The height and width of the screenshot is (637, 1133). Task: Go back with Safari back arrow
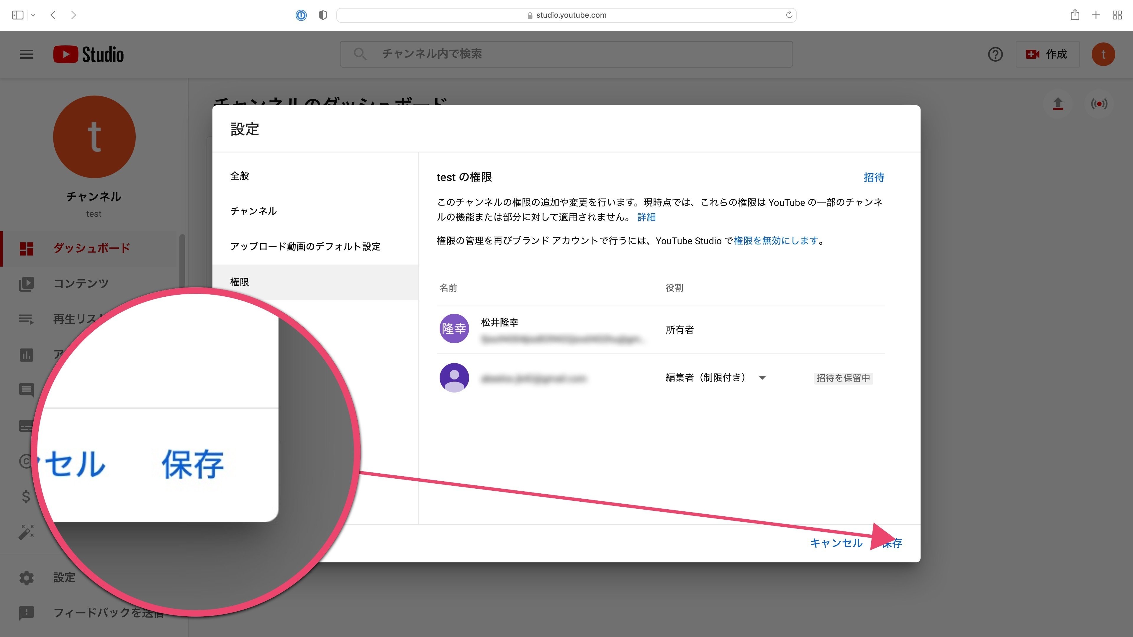pos(53,15)
